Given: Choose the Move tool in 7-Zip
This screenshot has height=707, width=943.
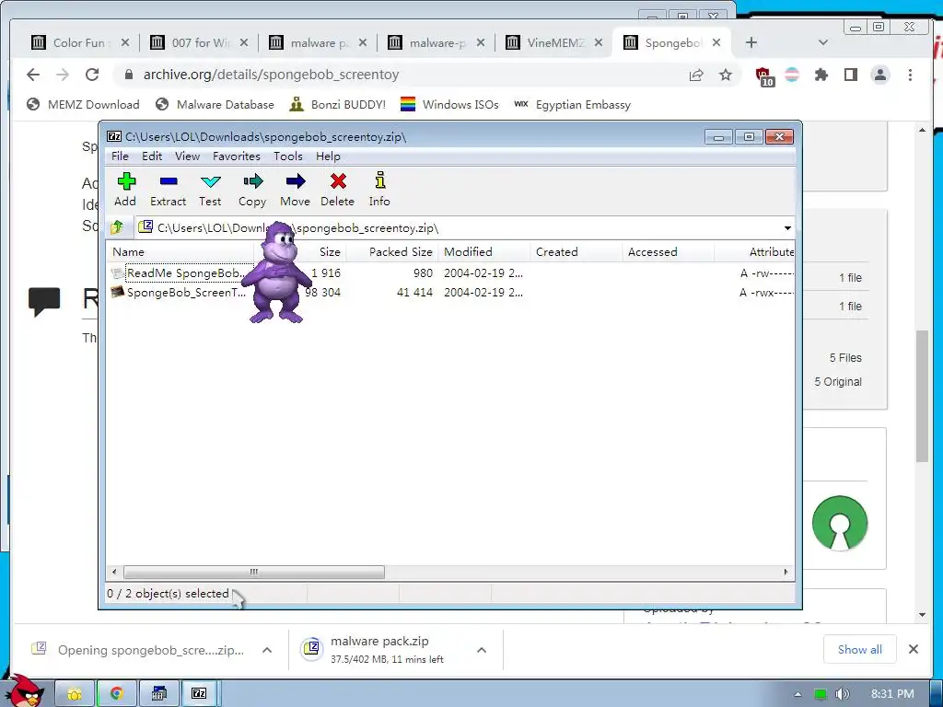Looking at the screenshot, I should point(295,190).
